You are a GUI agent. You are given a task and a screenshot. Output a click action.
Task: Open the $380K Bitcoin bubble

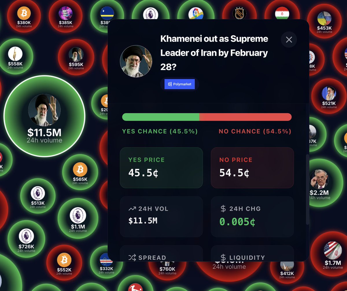tap(24, 16)
